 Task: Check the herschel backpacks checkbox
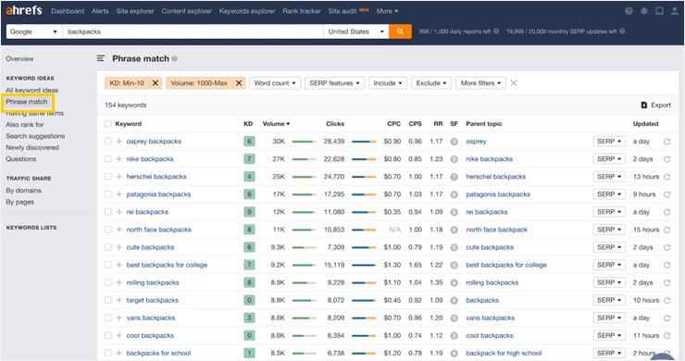108,177
